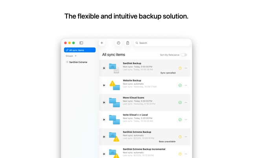
Task: Enable the Sort By Relevance switch
Action: [184, 55]
